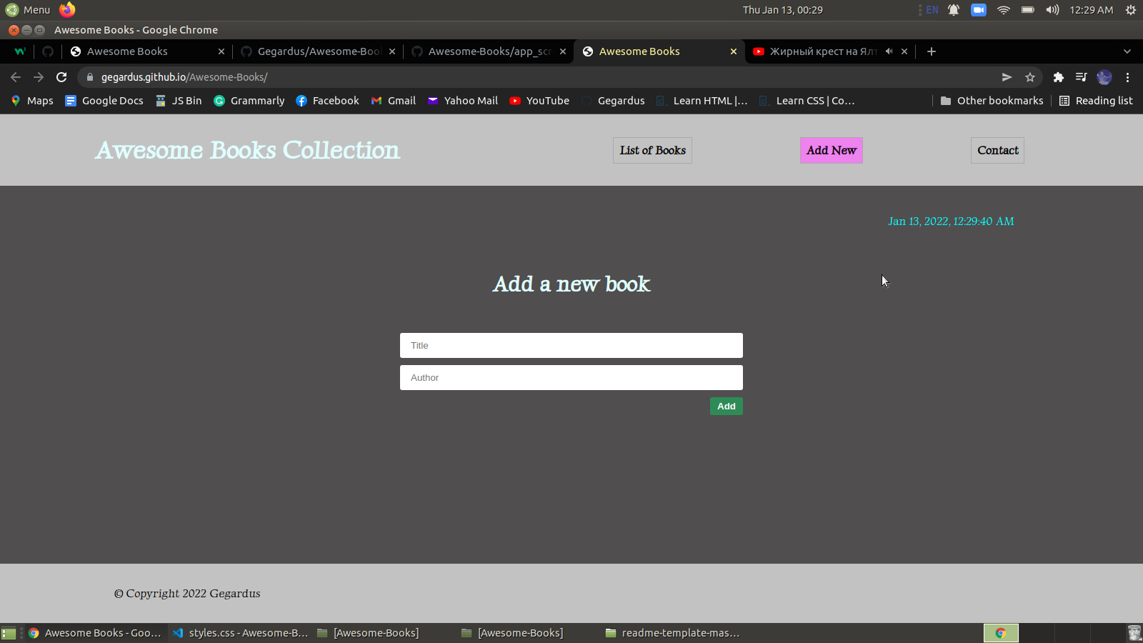Open Chrome's three-dot menu
The width and height of the screenshot is (1143, 643).
(1128, 77)
